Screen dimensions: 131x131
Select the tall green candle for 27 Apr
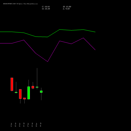tap(29, 93)
